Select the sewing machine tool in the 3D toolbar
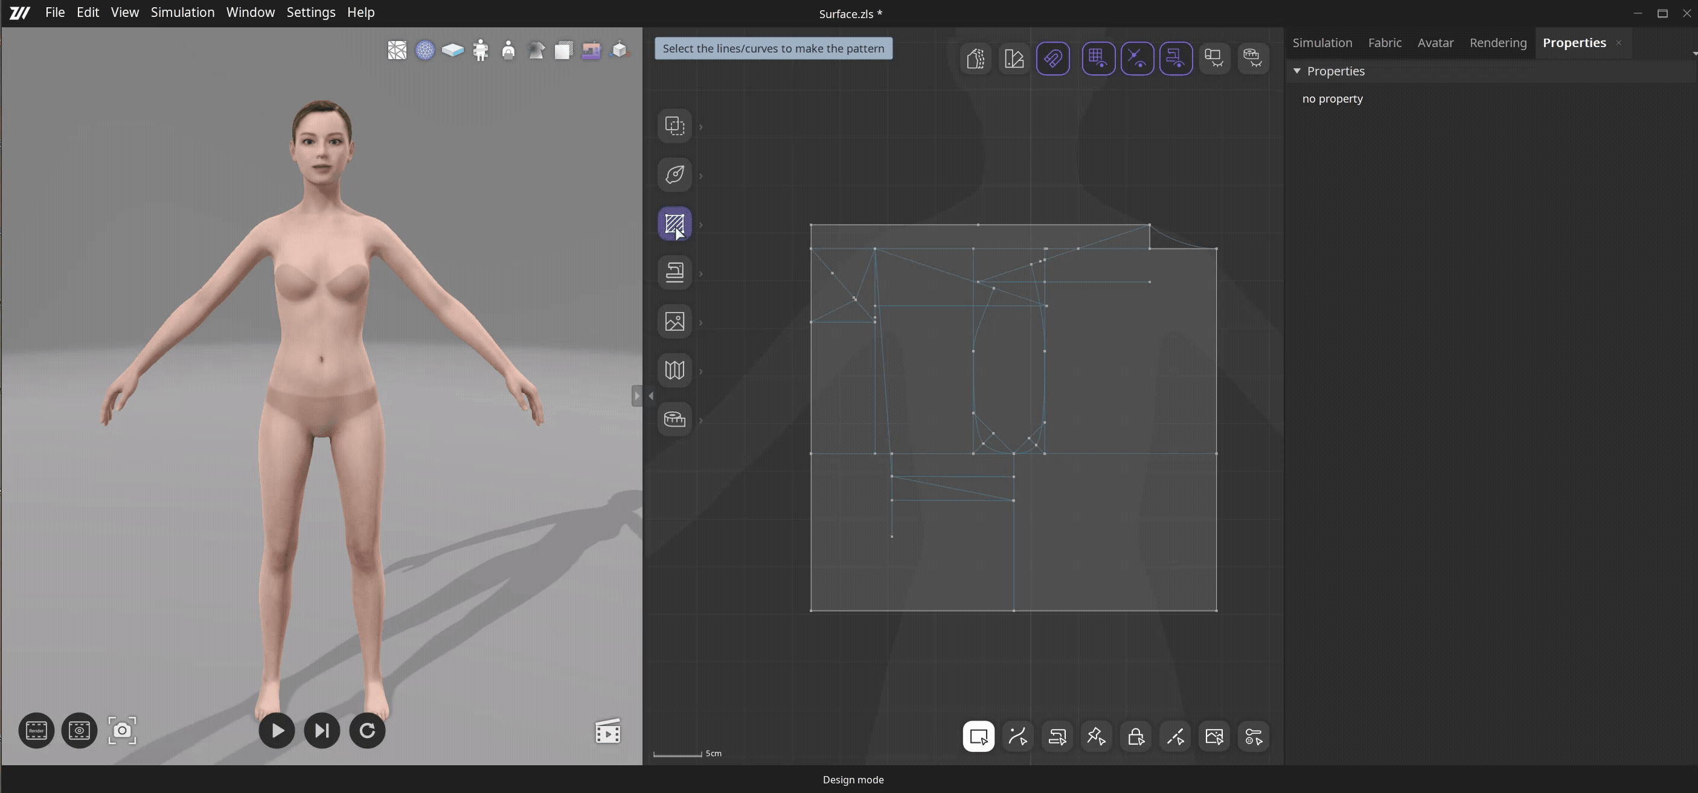The width and height of the screenshot is (1698, 793). pos(591,50)
